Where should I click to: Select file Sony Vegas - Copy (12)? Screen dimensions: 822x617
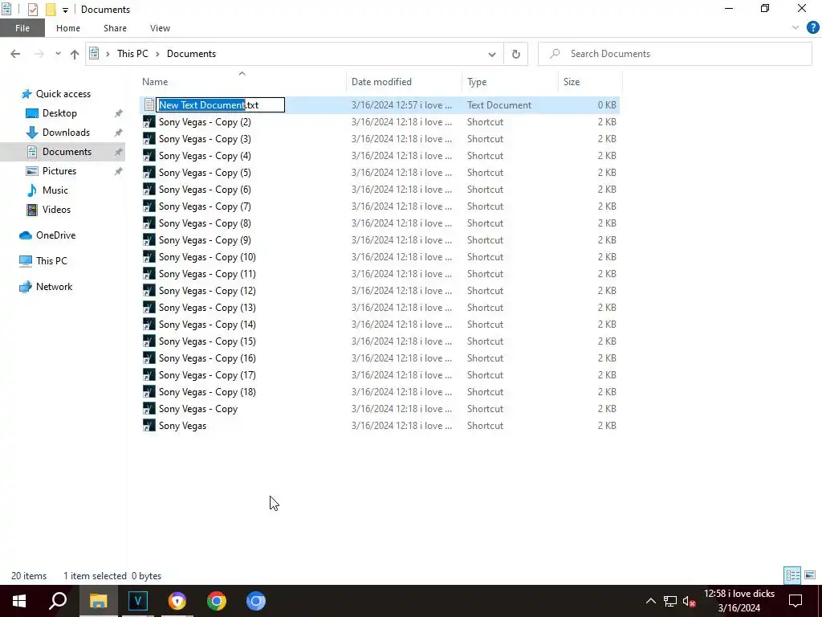point(207,291)
